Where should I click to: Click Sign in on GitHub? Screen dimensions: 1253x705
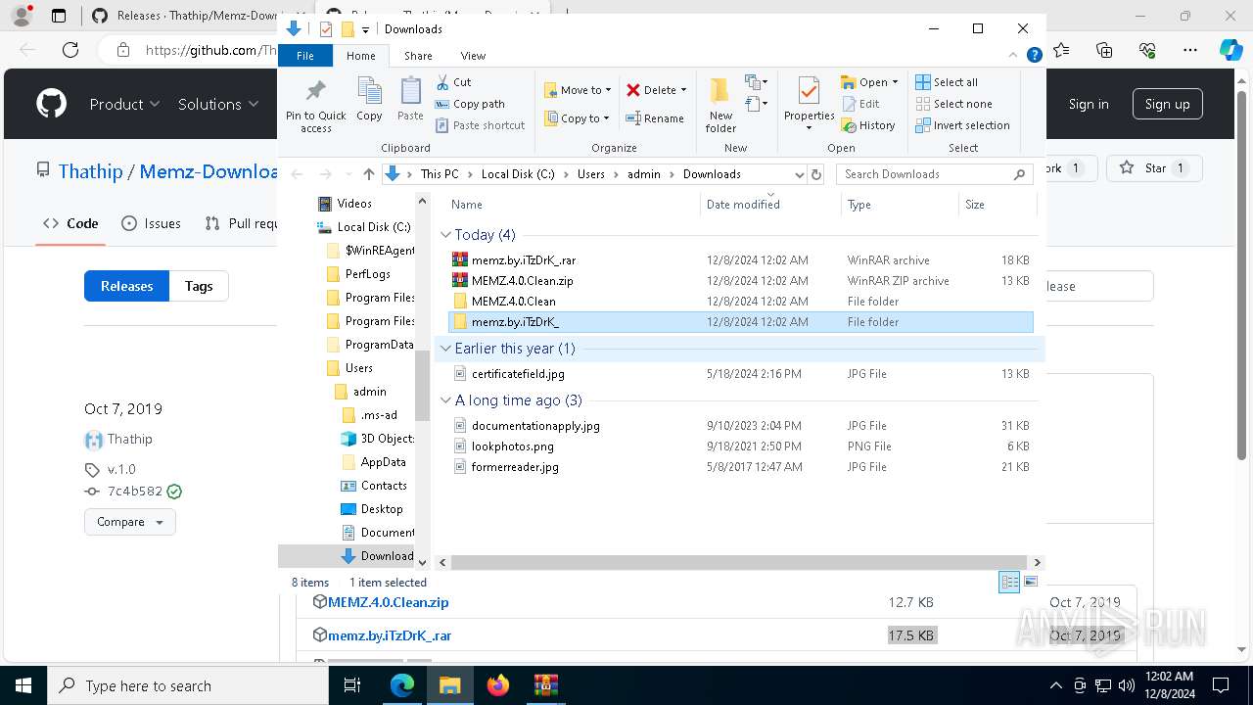(x=1089, y=104)
